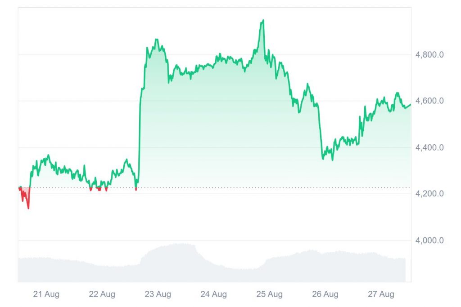Screen dimensions: 461x307
Task: Click the 23 Aug date label
Action: [158, 295]
